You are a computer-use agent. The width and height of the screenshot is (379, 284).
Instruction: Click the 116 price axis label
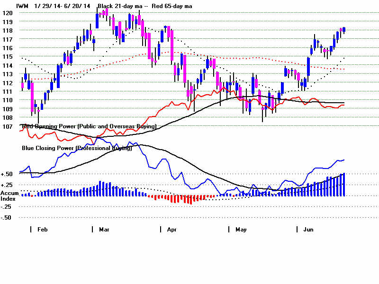pyautogui.click(x=7, y=48)
